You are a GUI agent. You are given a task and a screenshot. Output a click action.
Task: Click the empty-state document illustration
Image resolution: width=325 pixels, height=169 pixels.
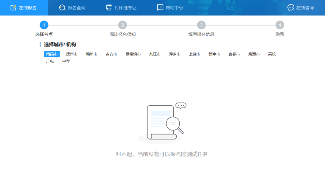(162, 123)
